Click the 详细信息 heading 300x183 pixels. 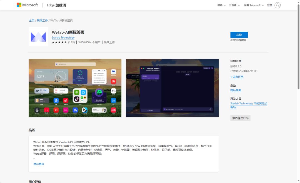click(236, 61)
